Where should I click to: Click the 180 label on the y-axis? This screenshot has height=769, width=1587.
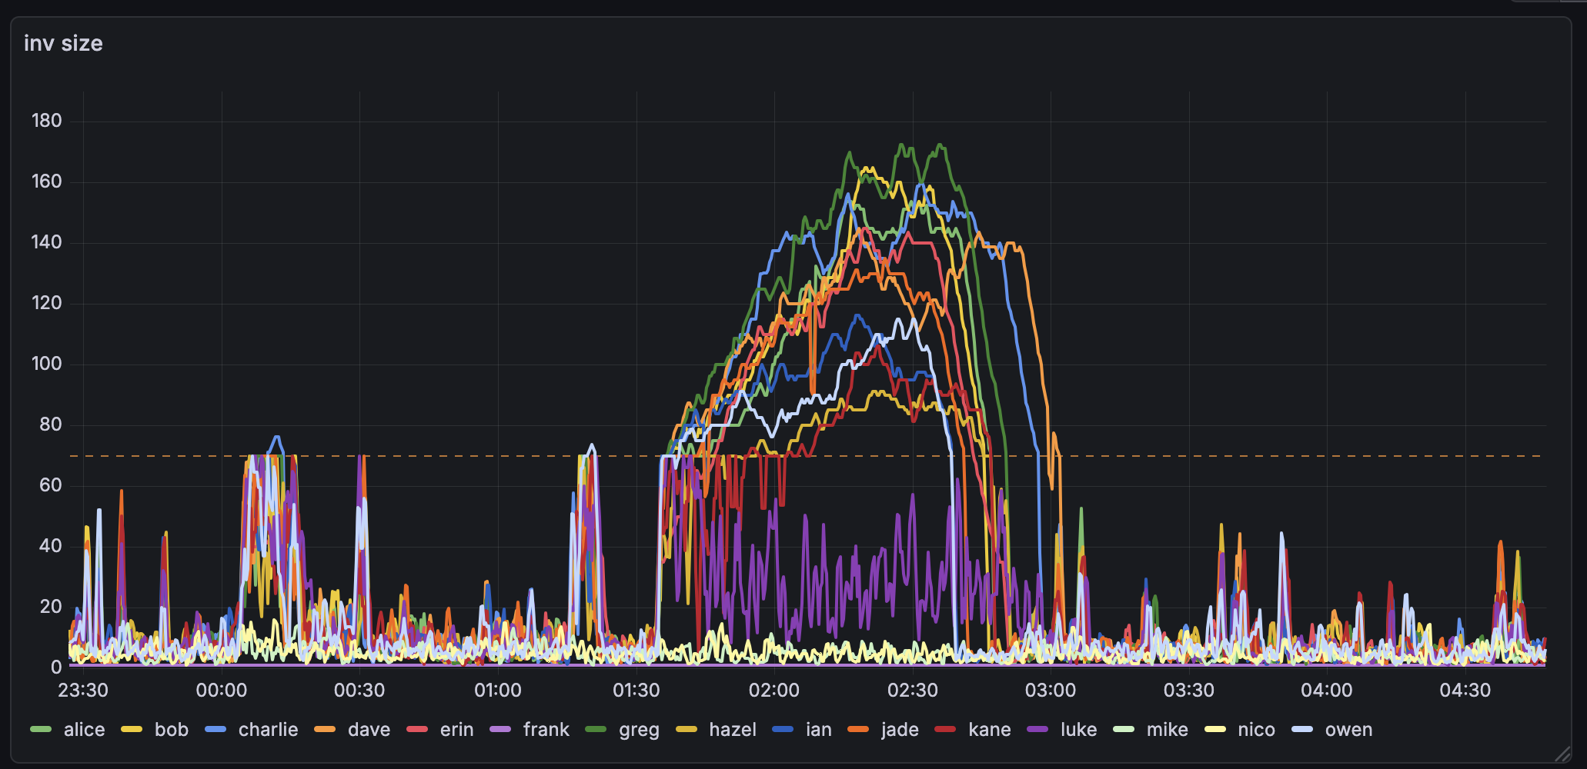(x=46, y=121)
